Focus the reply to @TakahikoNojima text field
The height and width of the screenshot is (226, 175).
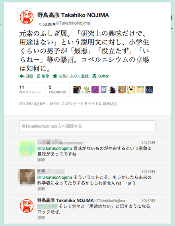coord(87,126)
